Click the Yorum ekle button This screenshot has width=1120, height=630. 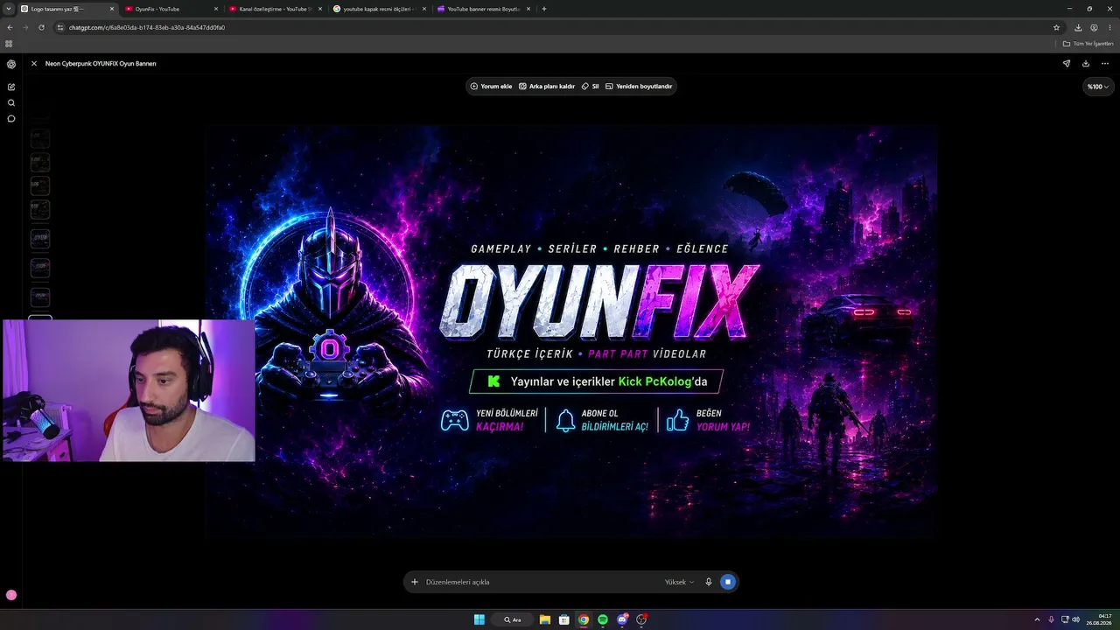(492, 87)
